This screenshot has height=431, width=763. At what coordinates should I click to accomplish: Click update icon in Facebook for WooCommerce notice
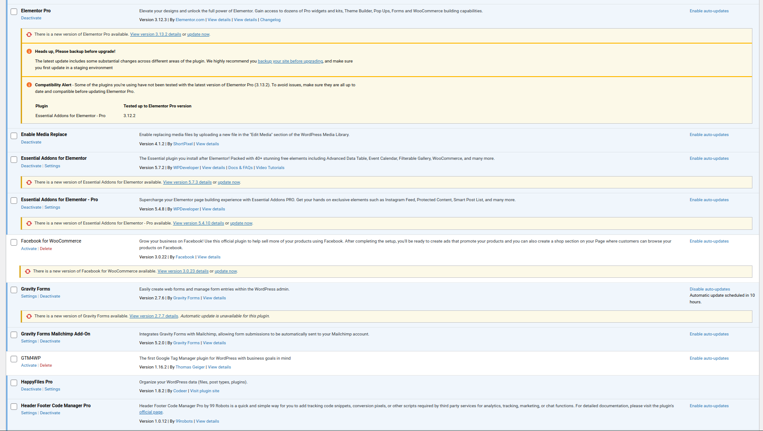tap(28, 271)
